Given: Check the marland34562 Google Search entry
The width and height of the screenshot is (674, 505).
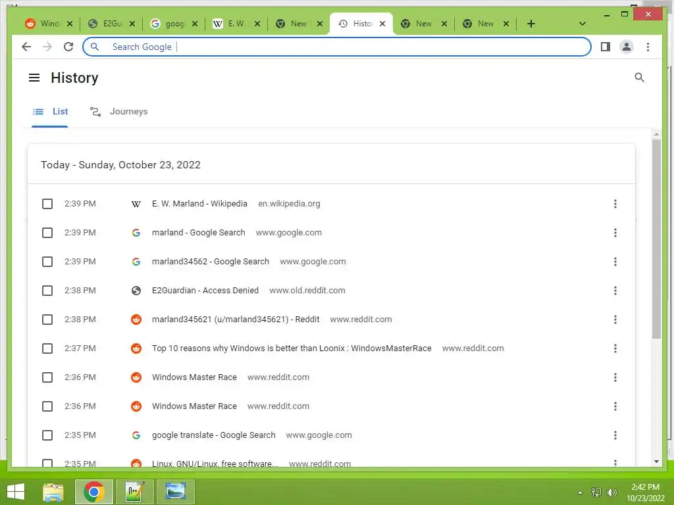Looking at the screenshot, I should tap(47, 262).
